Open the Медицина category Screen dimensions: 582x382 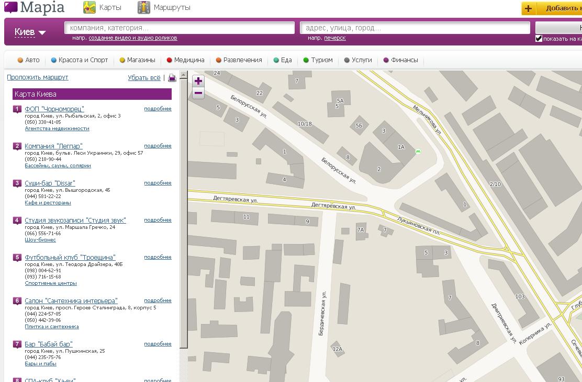189,60
